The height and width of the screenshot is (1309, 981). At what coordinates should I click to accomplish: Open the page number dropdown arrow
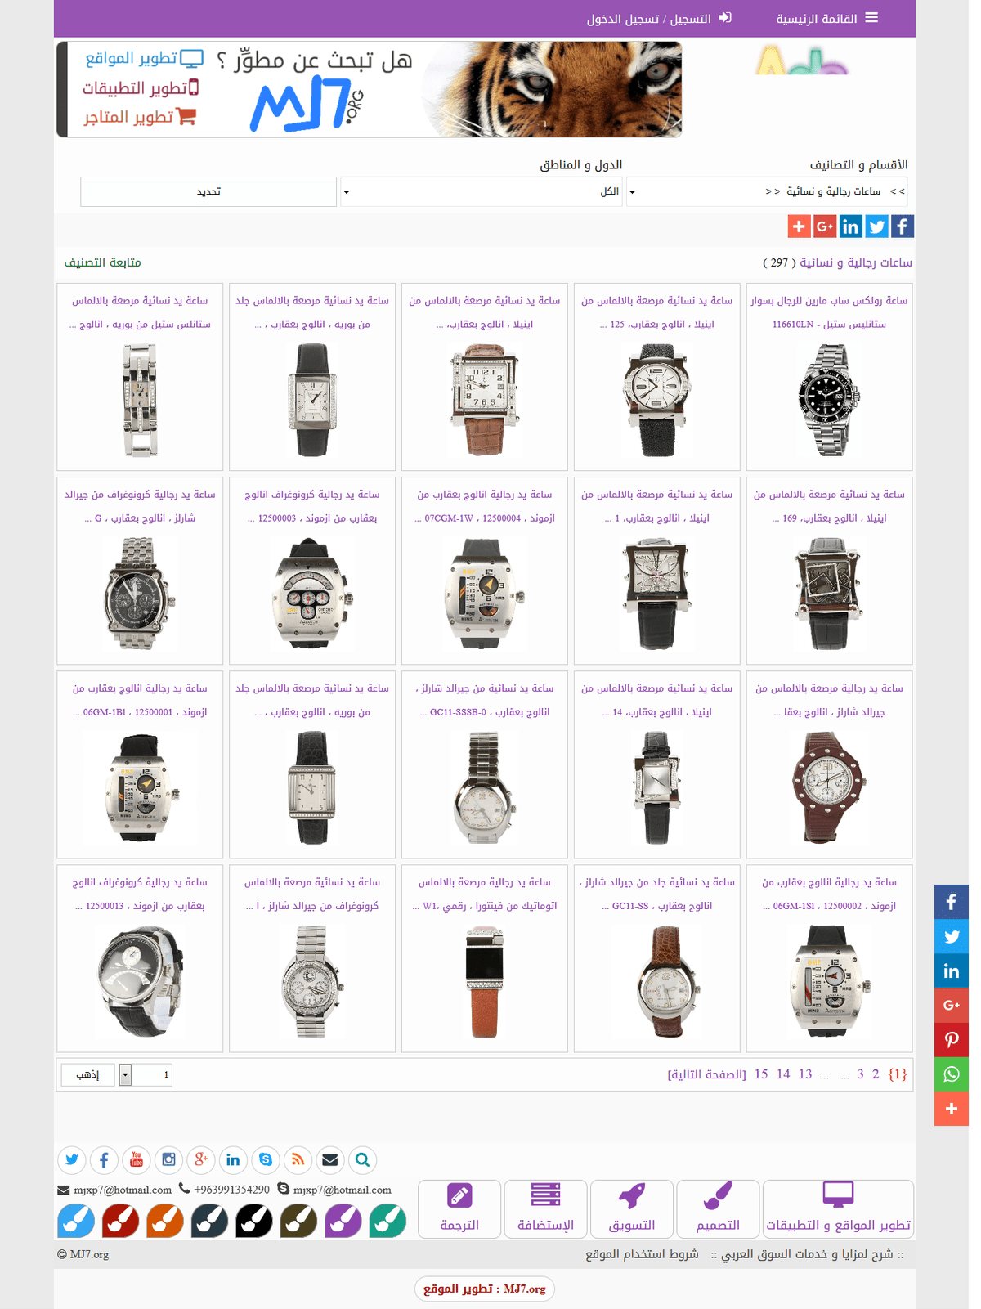pos(125,1074)
